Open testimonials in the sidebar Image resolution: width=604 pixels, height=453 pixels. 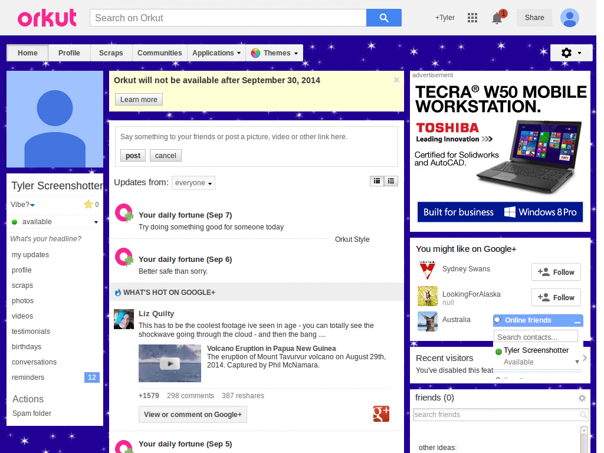pos(31,331)
